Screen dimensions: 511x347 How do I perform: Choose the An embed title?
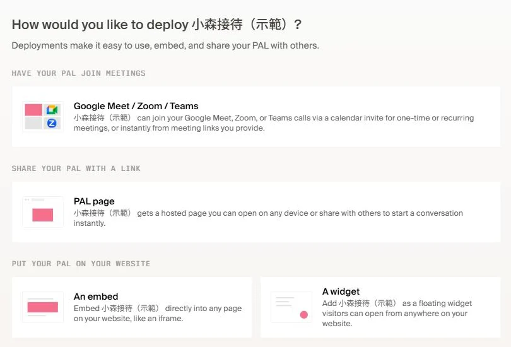click(96, 297)
